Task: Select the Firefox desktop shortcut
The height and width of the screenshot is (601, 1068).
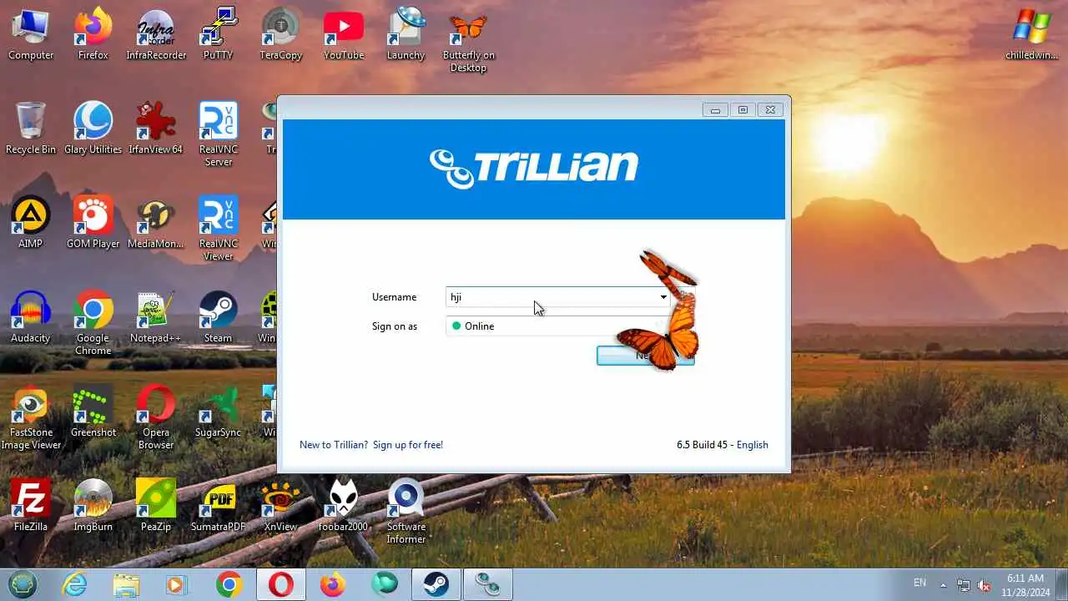Action: [93, 35]
